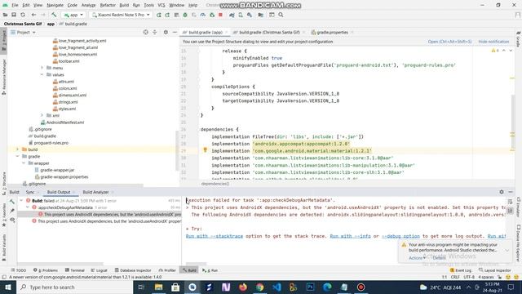522x294 pixels.
Task: Expand the menu folder in project tree
Action: click(x=42, y=68)
